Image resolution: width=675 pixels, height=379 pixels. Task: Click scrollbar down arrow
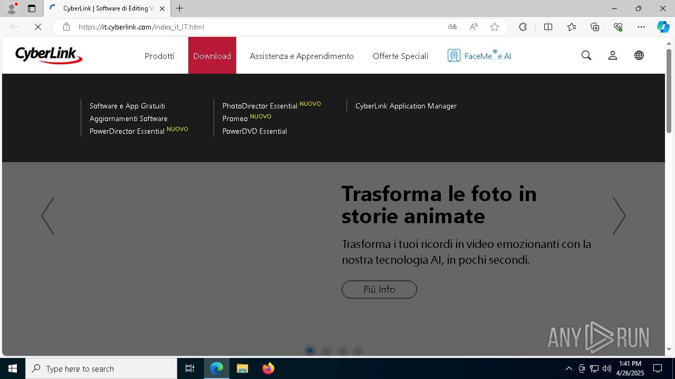[x=669, y=349]
